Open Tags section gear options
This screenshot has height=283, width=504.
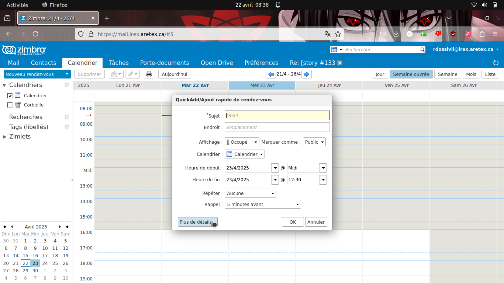click(x=67, y=127)
